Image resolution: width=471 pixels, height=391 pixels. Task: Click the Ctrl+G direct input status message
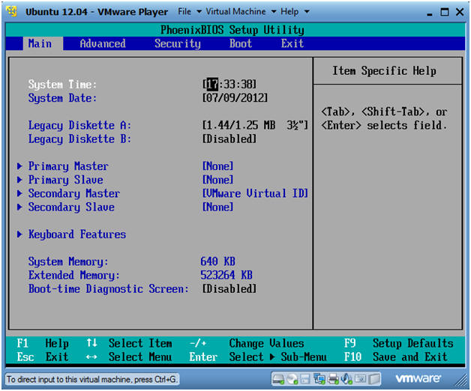(91, 379)
